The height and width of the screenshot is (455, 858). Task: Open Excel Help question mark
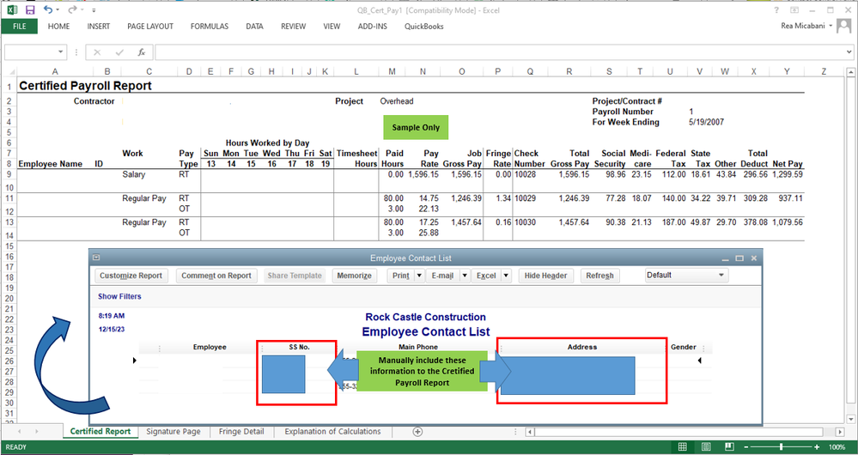coord(776,10)
